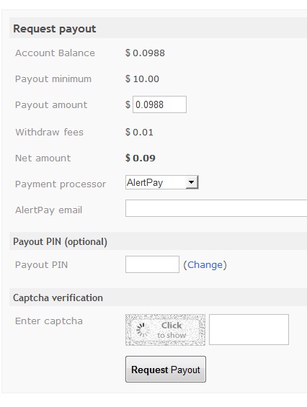The height and width of the screenshot is (407, 307).
Task: Click the bold $0.09 net amount
Action: 141,158
